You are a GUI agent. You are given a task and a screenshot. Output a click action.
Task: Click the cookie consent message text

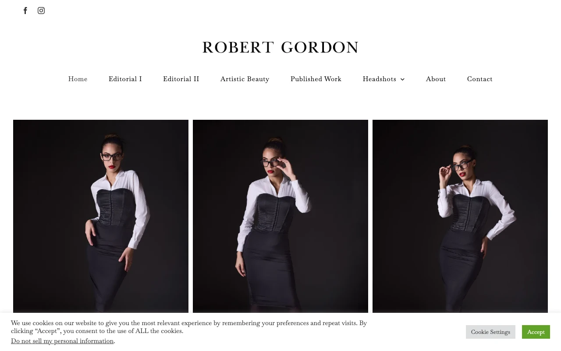[189, 327]
